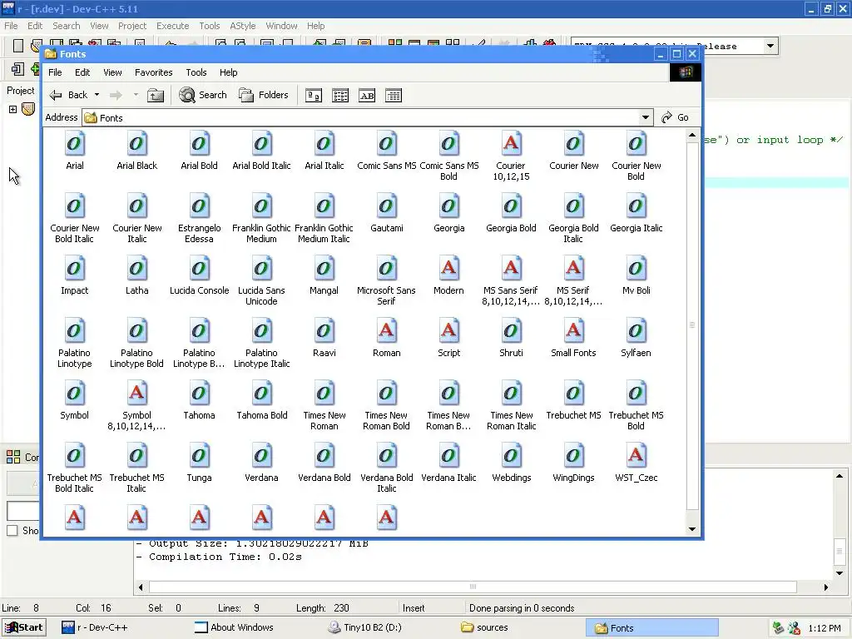The height and width of the screenshot is (639, 852).
Task: Expand the project tree node in Dev-C++
Action: coord(13,109)
